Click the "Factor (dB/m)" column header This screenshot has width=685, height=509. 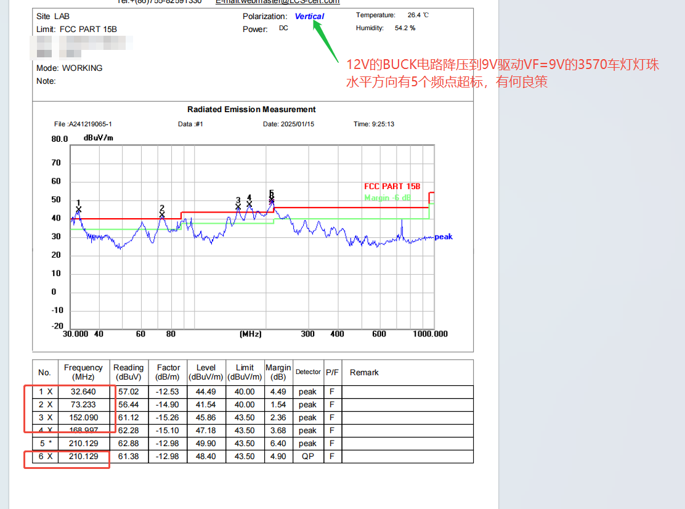click(x=168, y=372)
